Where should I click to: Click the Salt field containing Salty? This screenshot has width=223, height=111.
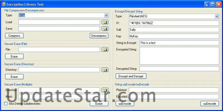(174, 30)
